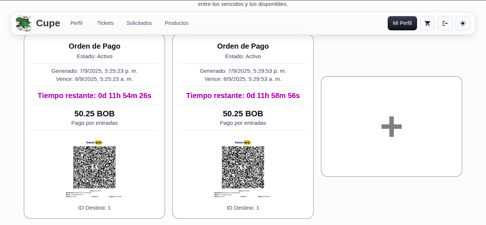Viewport: 486px width, 225px height.
Task: Click the logout arrow icon
Action: (x=445, y=23)
